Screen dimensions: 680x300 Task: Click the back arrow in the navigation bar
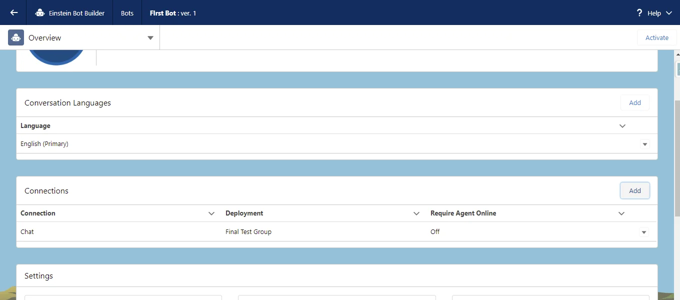pyautogui.click(x=13, y=12)
